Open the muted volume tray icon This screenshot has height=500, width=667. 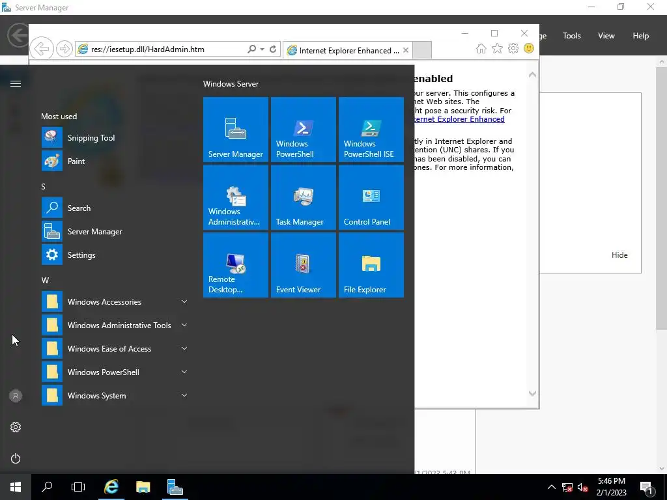click(583, 487)
